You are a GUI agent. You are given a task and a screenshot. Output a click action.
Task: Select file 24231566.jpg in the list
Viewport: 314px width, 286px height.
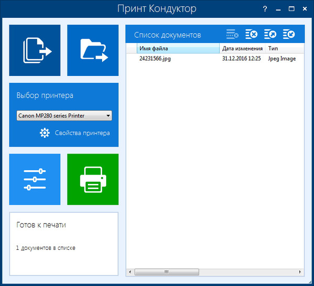pos(155,59)
